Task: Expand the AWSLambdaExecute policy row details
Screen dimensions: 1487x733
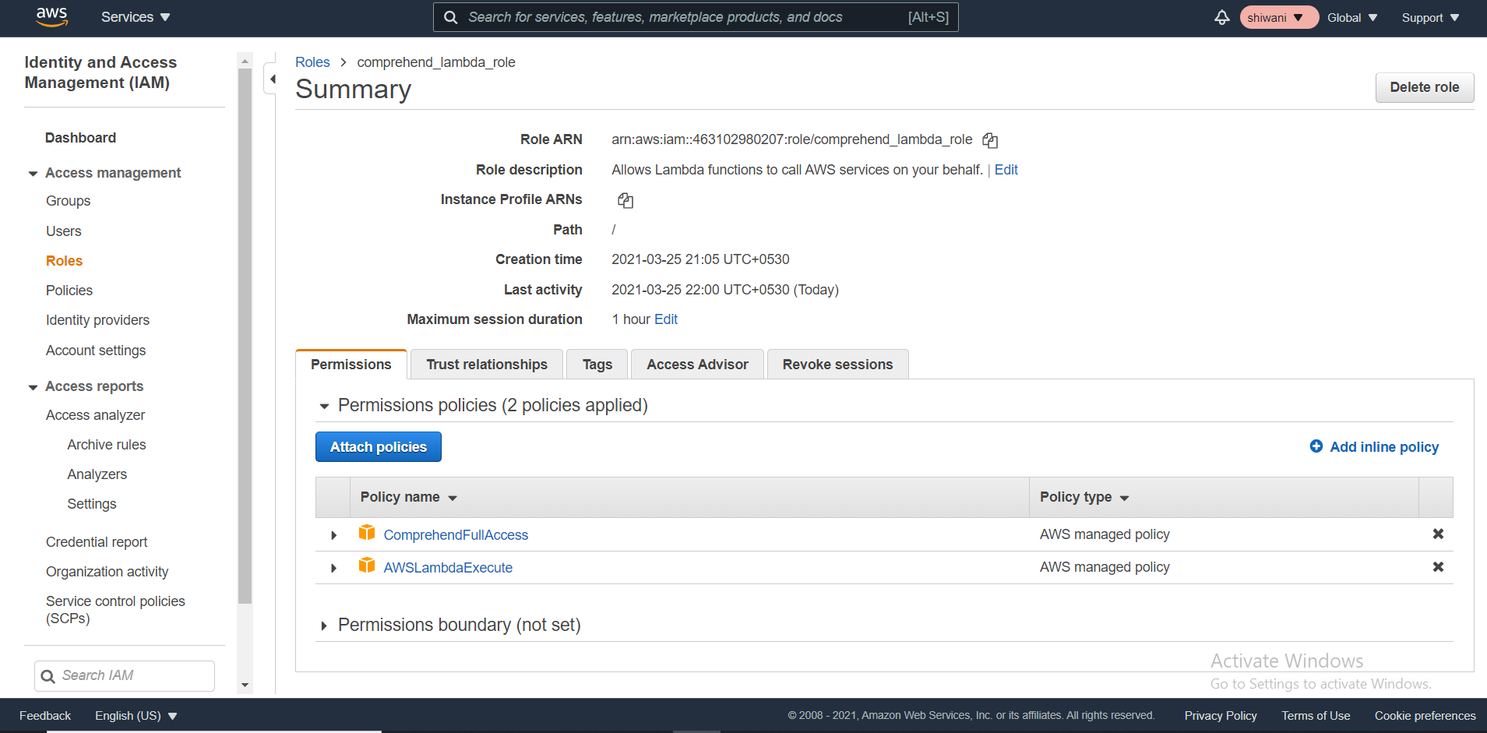Action: click(x=333, y=568)
